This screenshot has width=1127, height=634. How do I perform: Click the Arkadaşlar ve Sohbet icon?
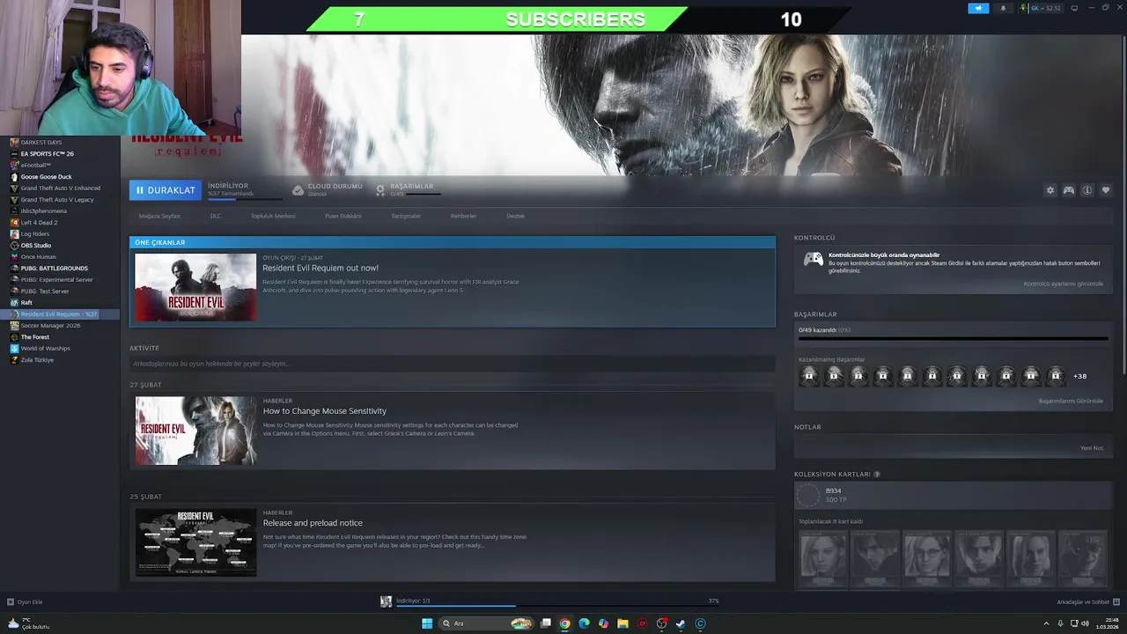point(1116,602)
